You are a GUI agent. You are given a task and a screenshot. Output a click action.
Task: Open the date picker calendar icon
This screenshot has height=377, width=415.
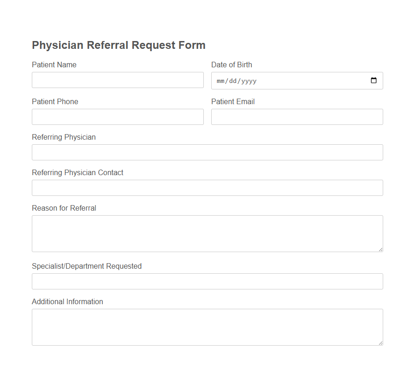click(373, 81)
